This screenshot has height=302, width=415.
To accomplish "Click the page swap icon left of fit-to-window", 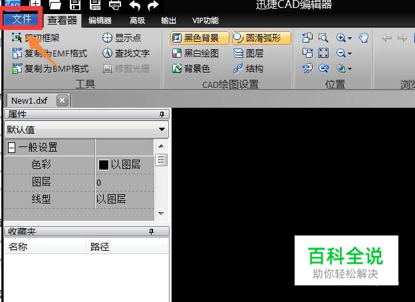I will (307, 53).
